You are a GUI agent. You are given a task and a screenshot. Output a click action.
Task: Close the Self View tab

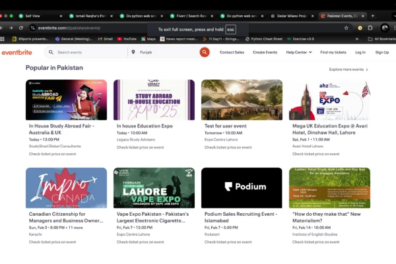(x=61, y=16)
